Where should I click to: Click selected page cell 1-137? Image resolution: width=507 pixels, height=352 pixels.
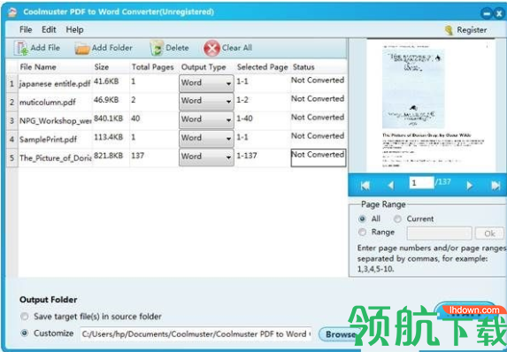click(x=246, y=156)
